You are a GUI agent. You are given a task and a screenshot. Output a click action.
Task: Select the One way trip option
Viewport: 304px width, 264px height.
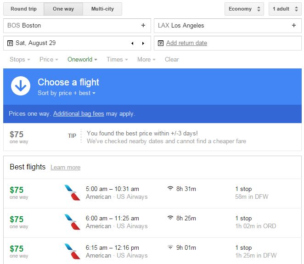tap(63, 9)
